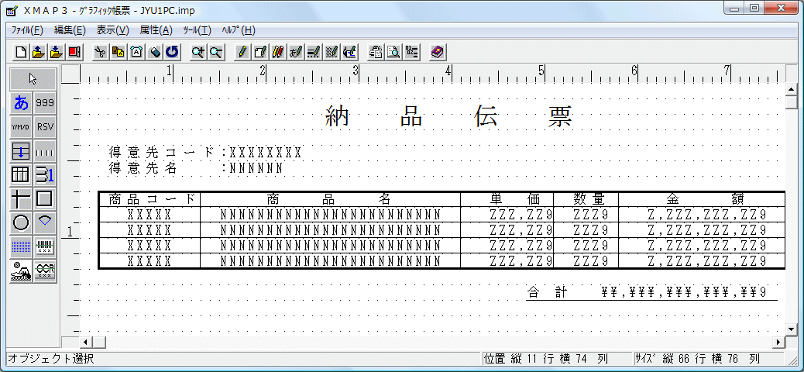Select the barcode tool

click(45, 247)
